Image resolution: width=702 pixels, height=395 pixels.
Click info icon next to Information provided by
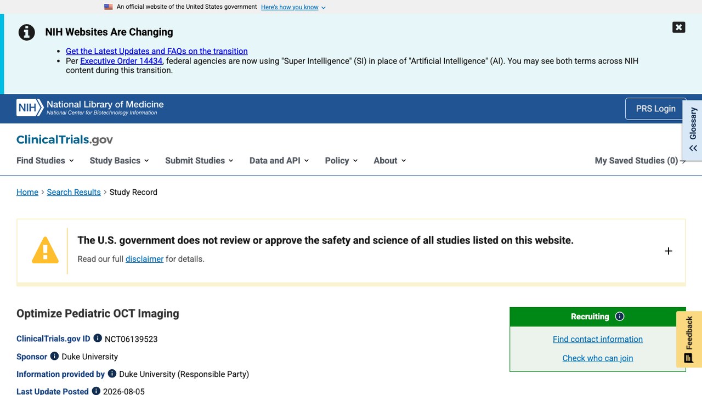coord(112,374)
